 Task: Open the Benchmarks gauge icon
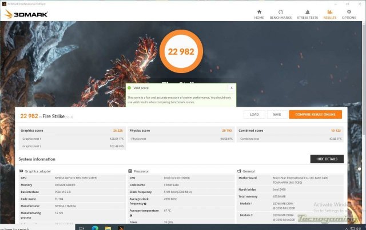tap(281, 14)
